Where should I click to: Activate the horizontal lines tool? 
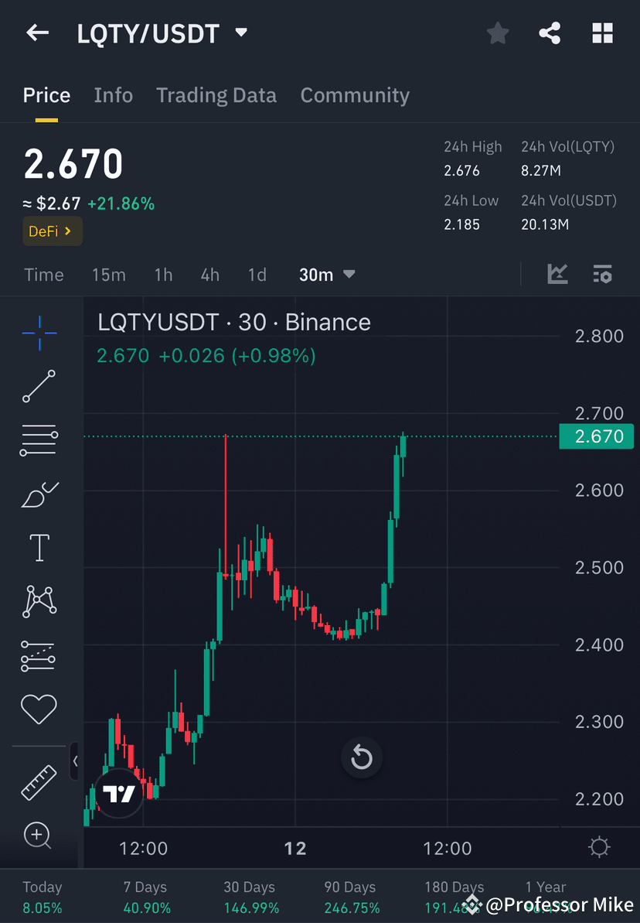pyautogui.click(x=39, y=439)
